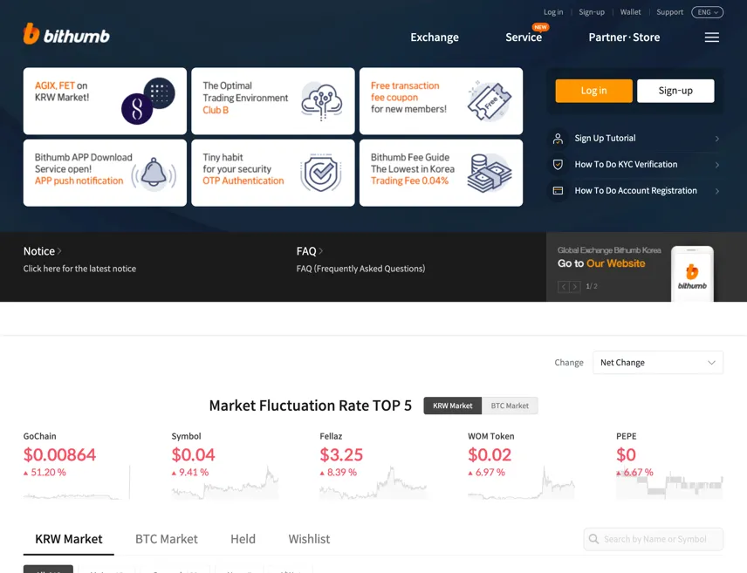The height and width of the screenshot is (573, 747).
Task: Click 'Click here for the latest notice'
Action: coord(79,269)
